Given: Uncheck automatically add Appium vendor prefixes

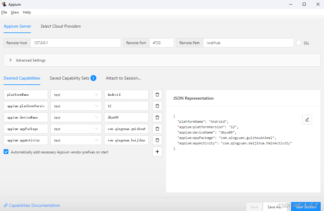Looking at the screenshot, I should 6,152.
